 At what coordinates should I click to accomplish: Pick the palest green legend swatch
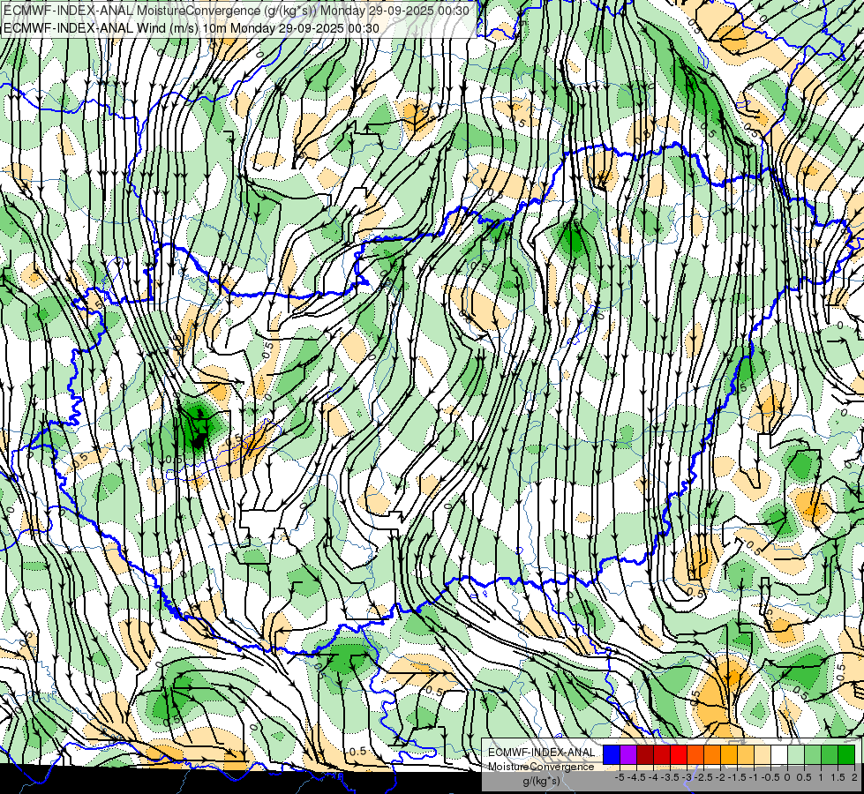(796, 755)
